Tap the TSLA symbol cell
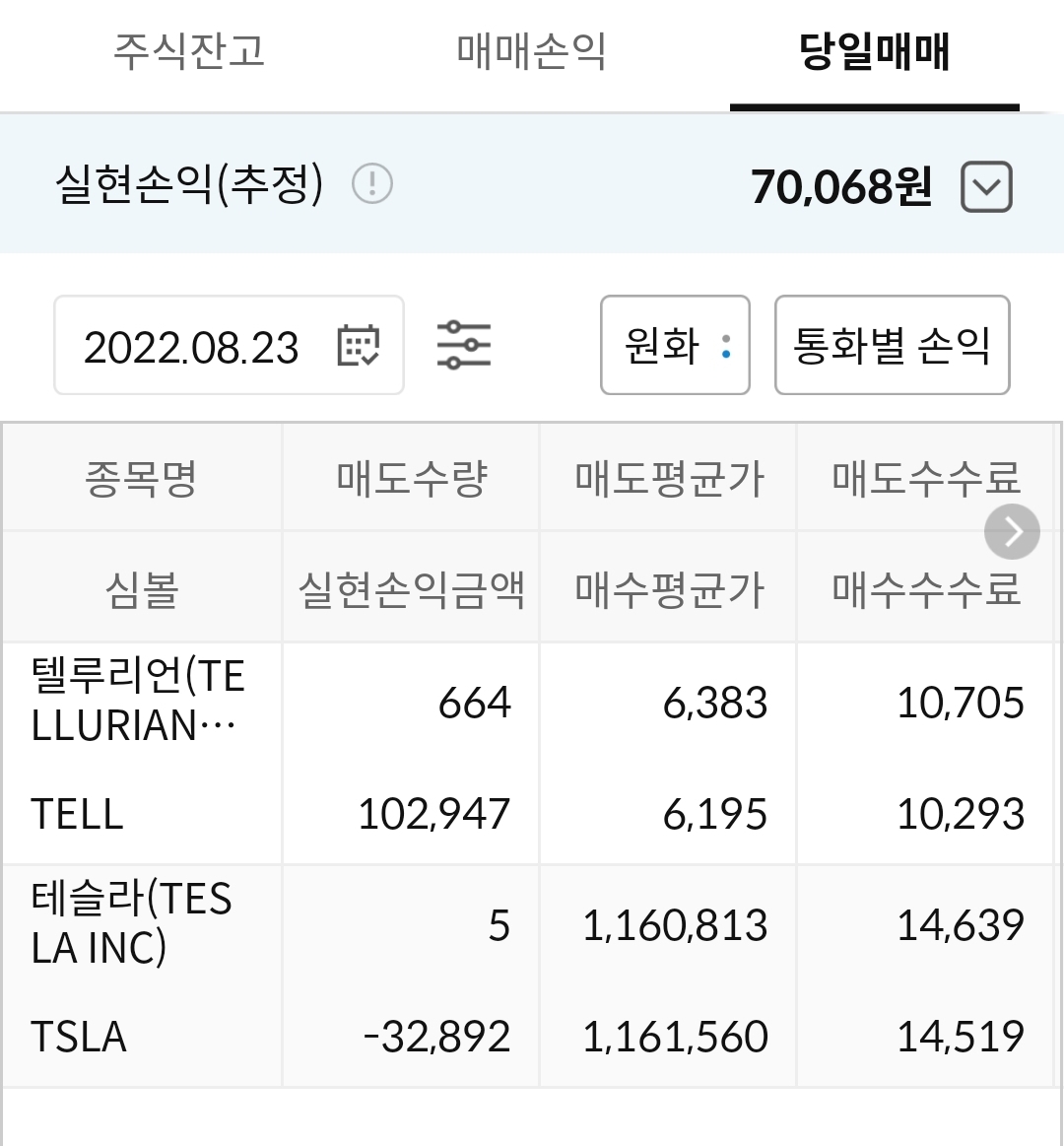This screenshot has height=1146, width=1064. coord(79,1038)
